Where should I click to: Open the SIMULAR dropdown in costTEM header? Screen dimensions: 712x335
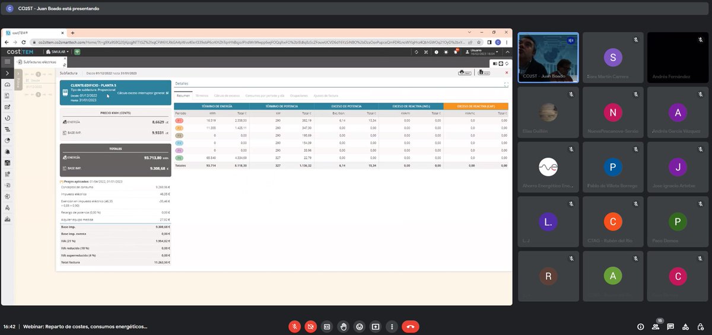[x=58, y=52]
